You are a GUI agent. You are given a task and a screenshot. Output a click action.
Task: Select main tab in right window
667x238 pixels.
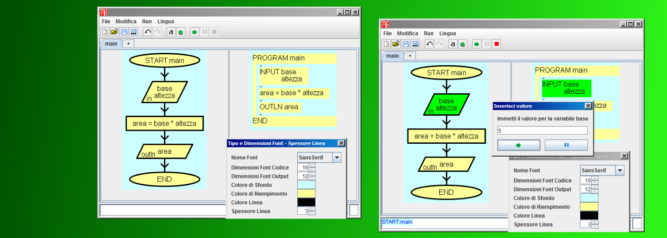(x=393, y=56)
